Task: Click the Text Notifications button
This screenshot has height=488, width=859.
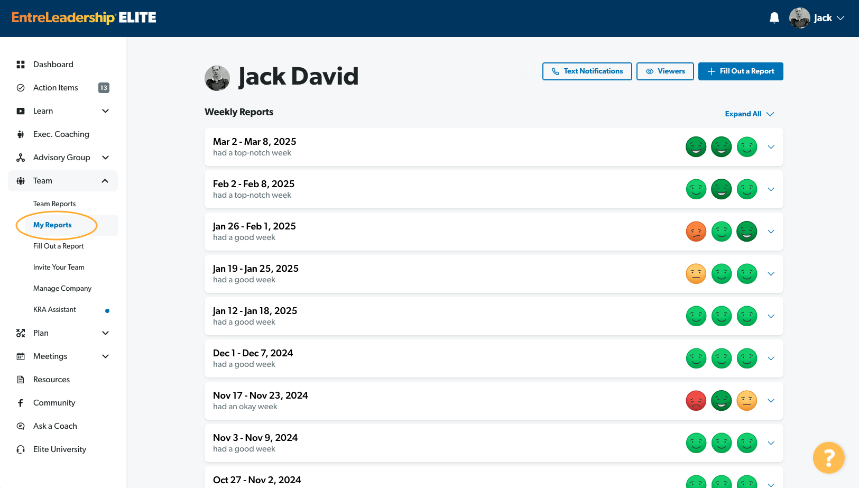Action: point(587,71)
